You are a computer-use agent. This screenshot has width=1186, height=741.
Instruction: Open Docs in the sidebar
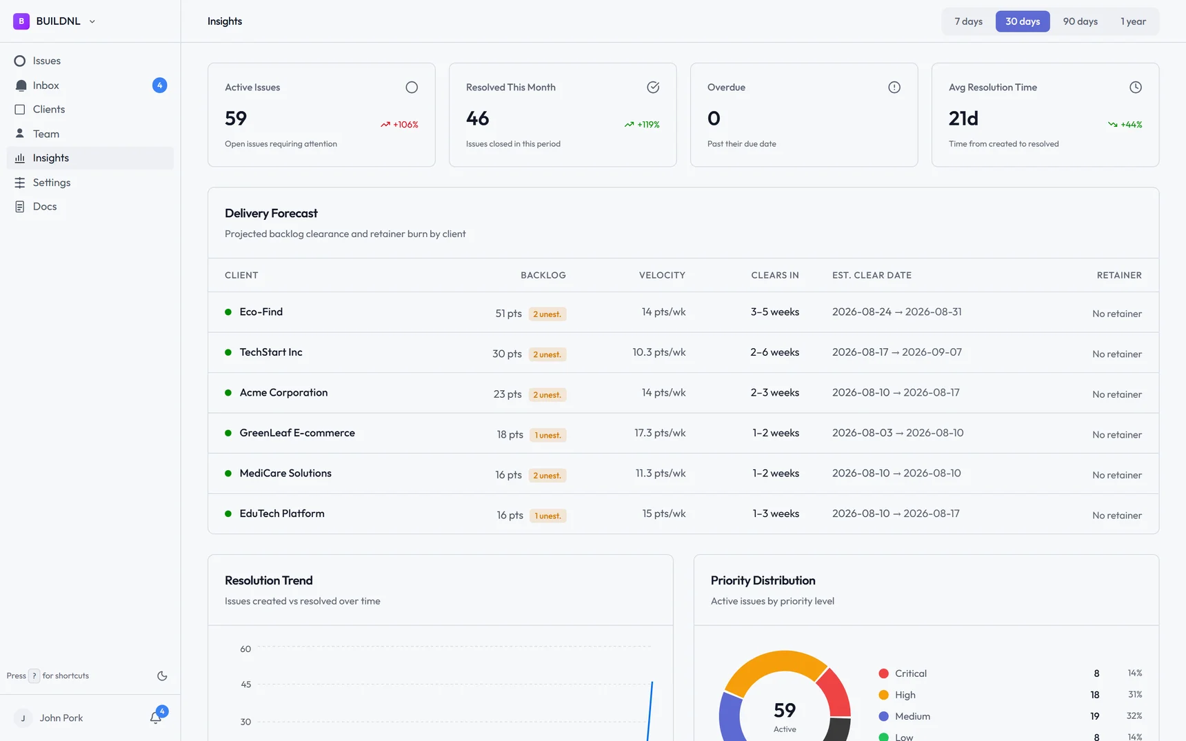pos(90,207)
